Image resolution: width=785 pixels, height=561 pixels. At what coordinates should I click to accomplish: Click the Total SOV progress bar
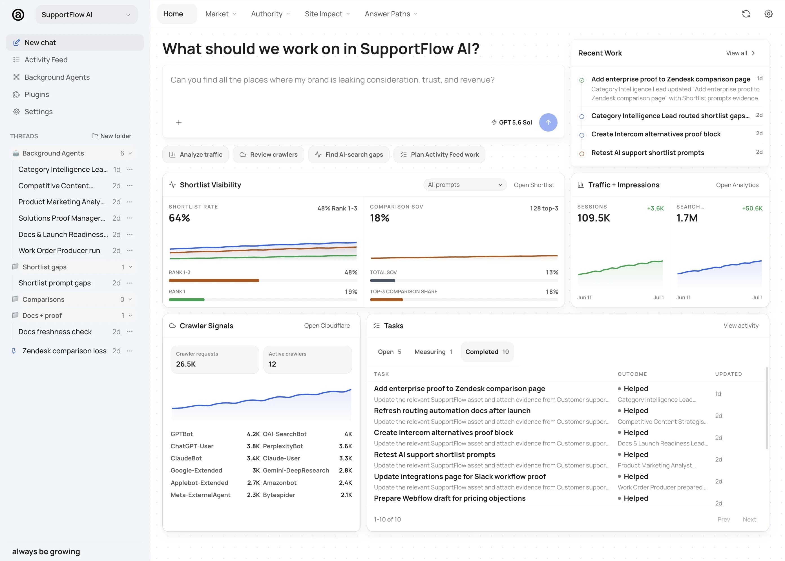pos(464,281)
